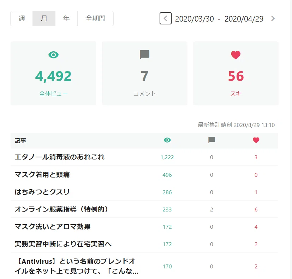Select the 月 (month) tab
This screenshot has height=279, width=292.
(44, 18)
